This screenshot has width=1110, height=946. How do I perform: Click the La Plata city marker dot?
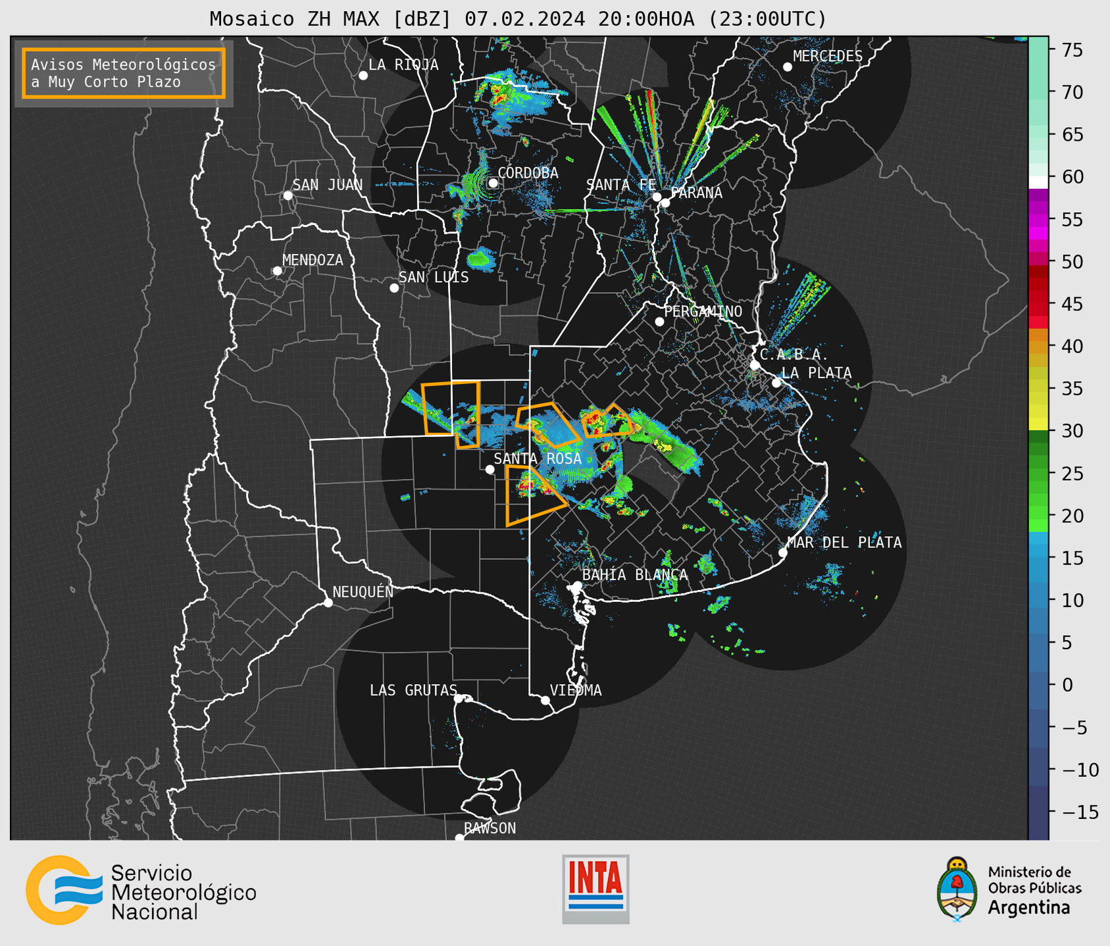[x=776, y=383]
